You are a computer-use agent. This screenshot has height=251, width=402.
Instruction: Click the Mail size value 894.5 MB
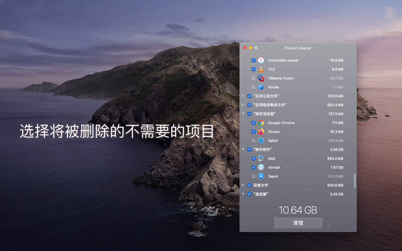pyautogui.click(x=335, y=158)
